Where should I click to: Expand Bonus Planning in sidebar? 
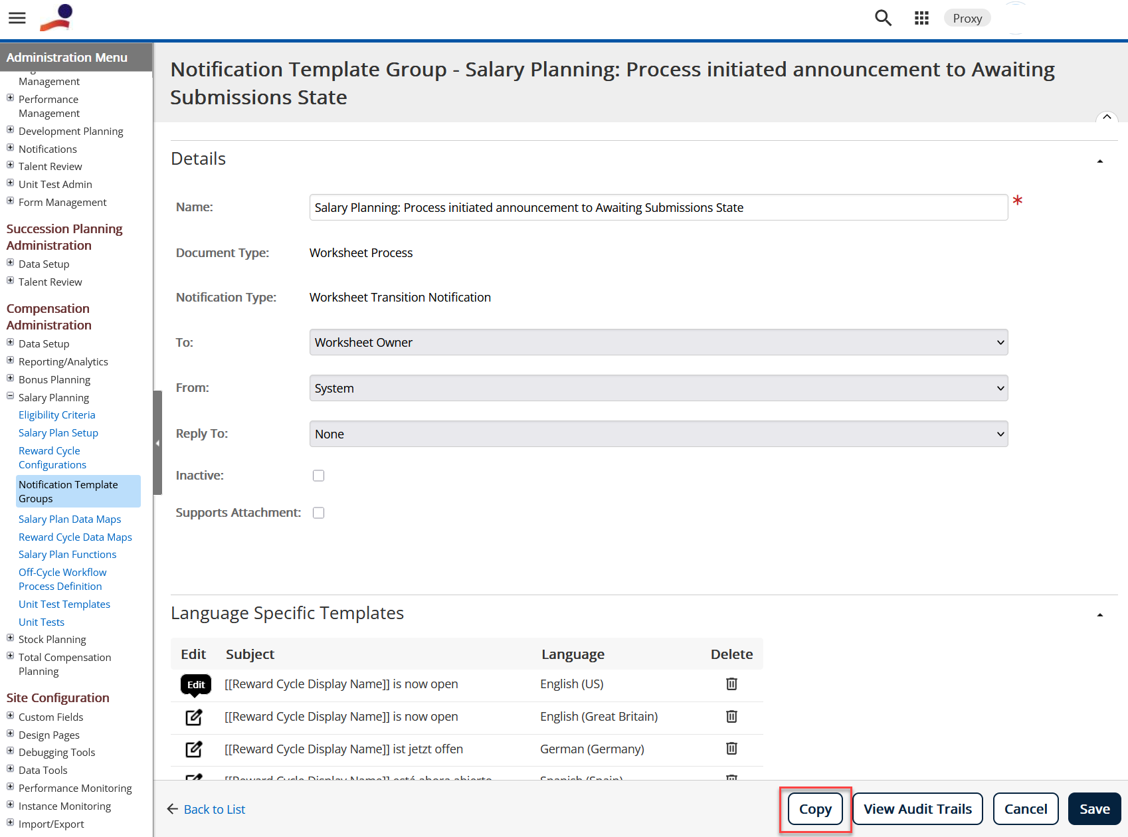tap(11, 379)
